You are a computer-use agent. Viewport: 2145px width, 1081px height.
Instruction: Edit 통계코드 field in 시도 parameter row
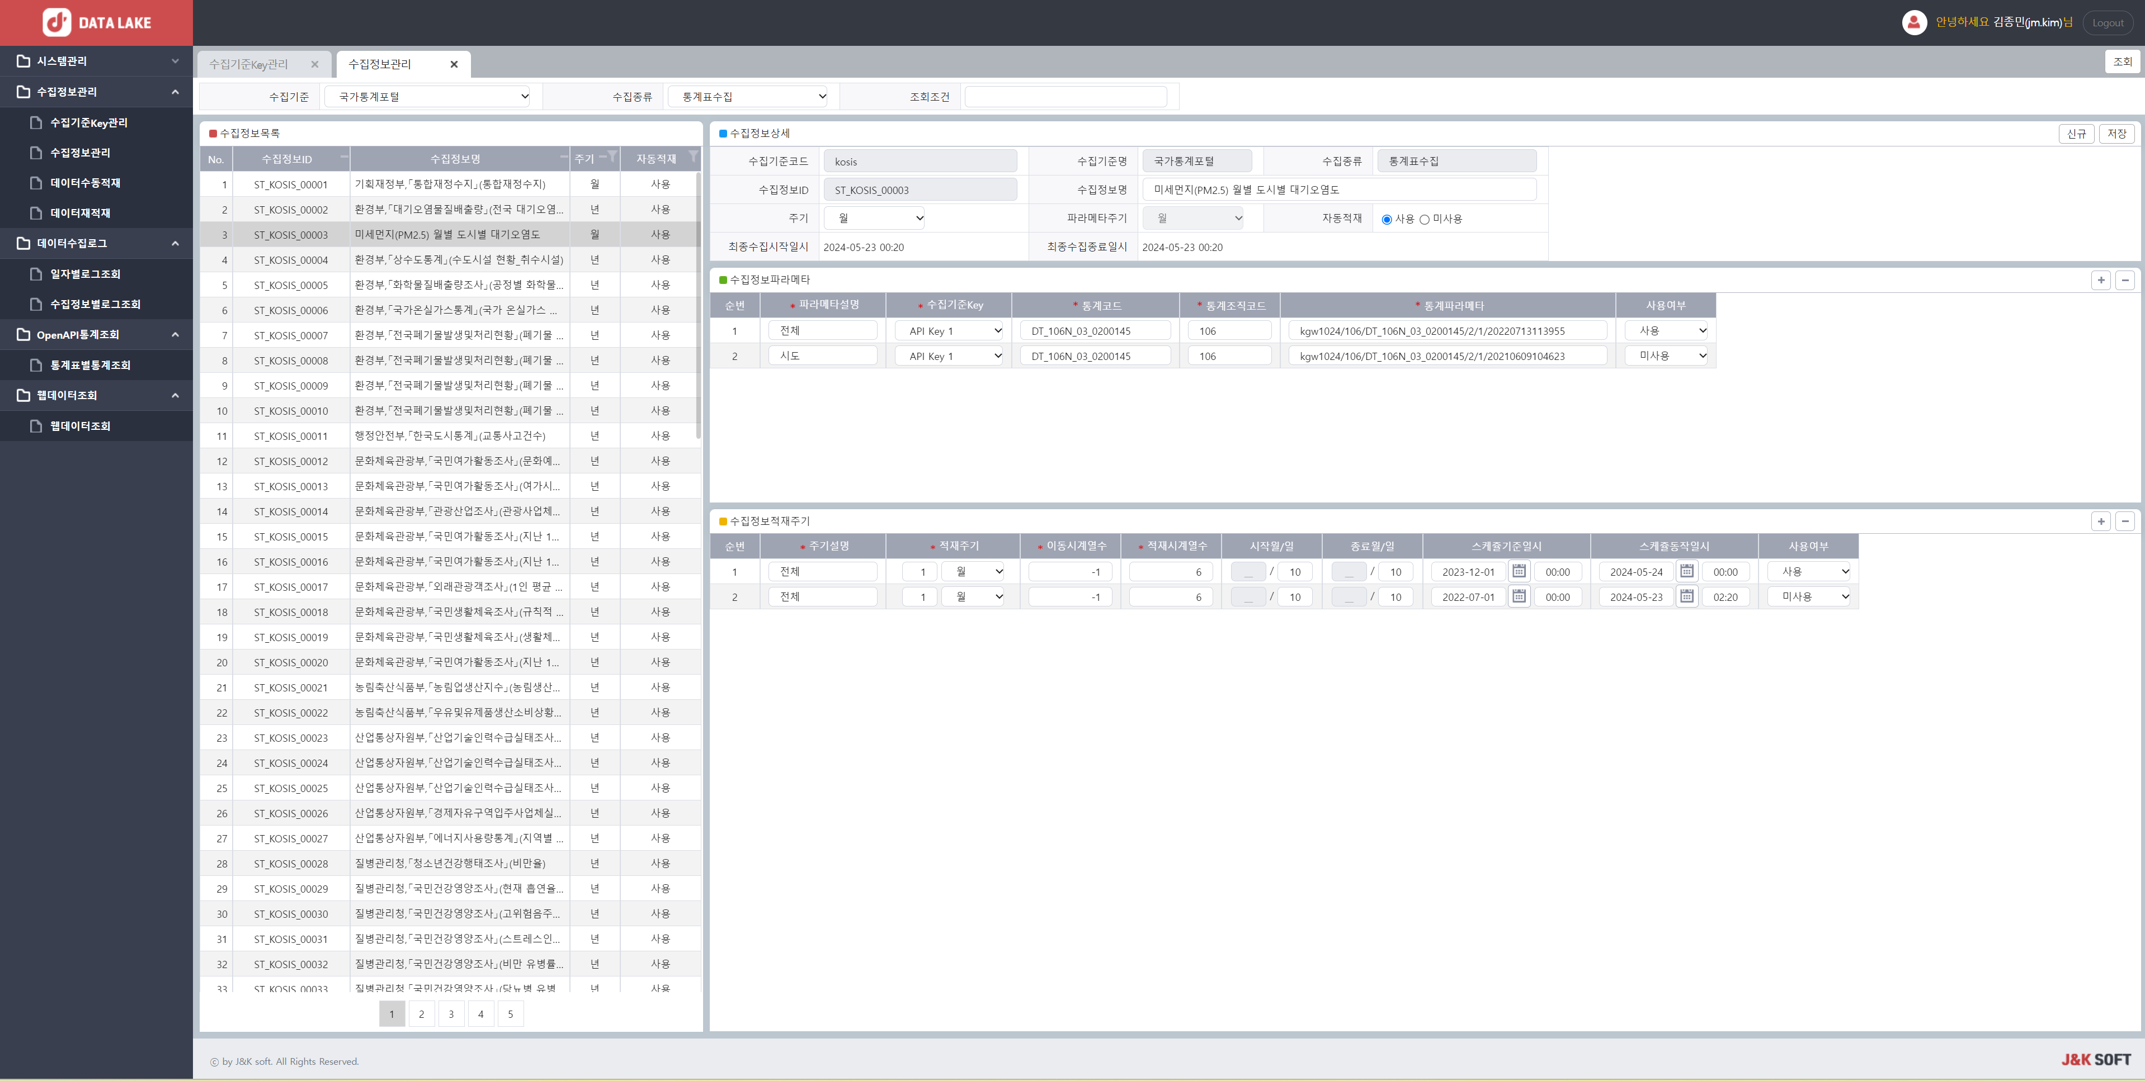coord(1095,355)
